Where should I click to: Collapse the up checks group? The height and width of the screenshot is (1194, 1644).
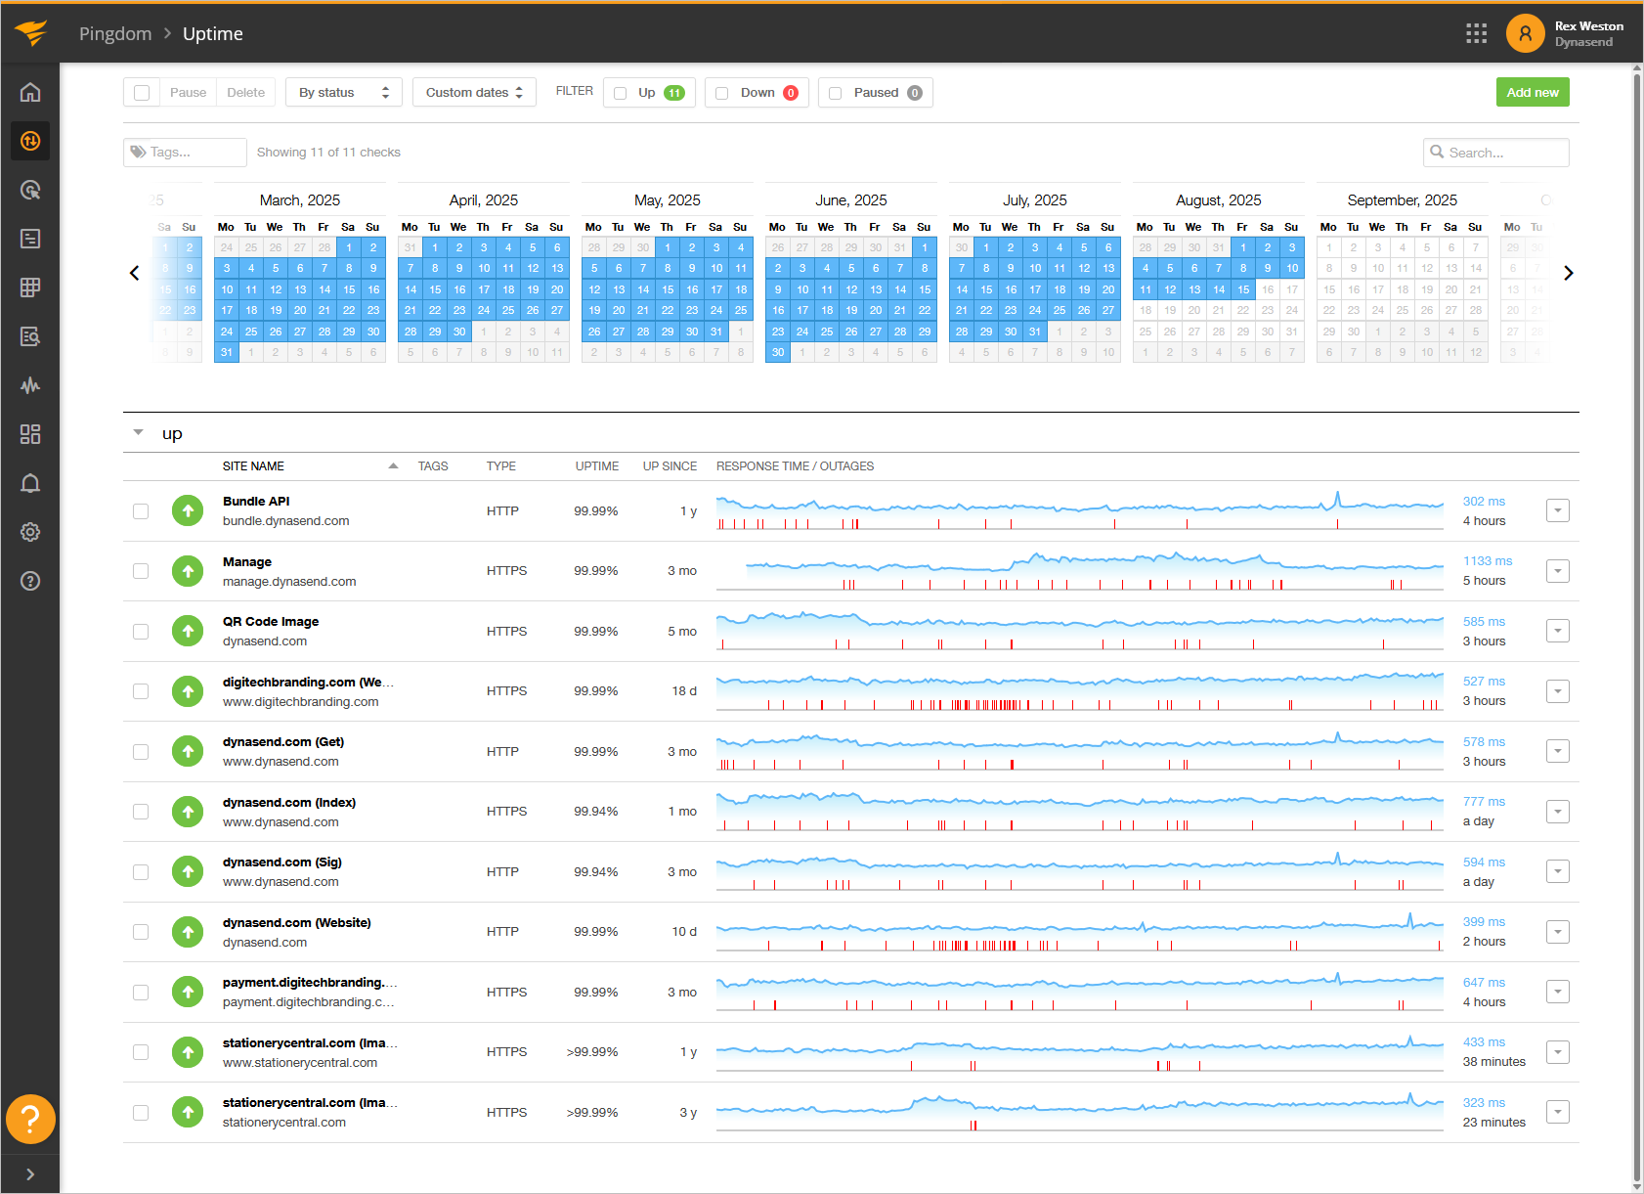pos(139,432)
